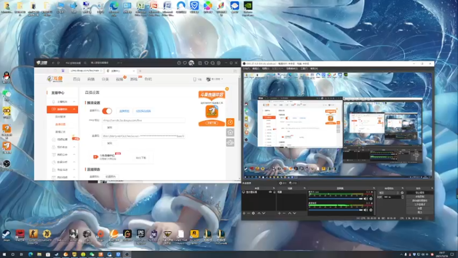Open transition properties gear in OBS transitions panel
Image resolution: width=458 pixels, height=258 pixels.
point(402,193)
